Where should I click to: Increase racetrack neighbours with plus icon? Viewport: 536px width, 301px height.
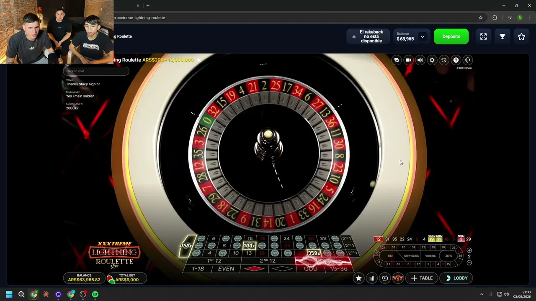[x=469, y=250]
